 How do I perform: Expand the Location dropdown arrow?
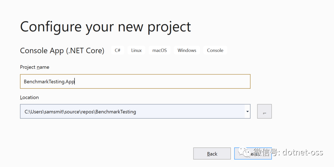pyautogui.click(x=247, y=111)
